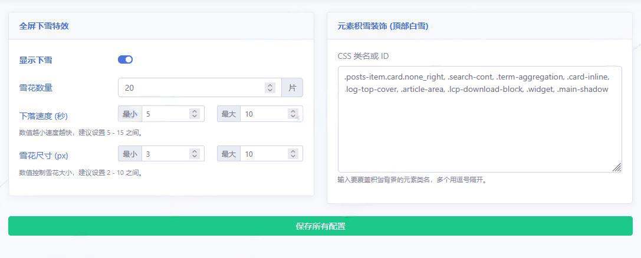Click the 雪花尺寸 minimum spinner arrows
Screen dimensions: 641x258
pyautogui.click(x=194, y=154)
